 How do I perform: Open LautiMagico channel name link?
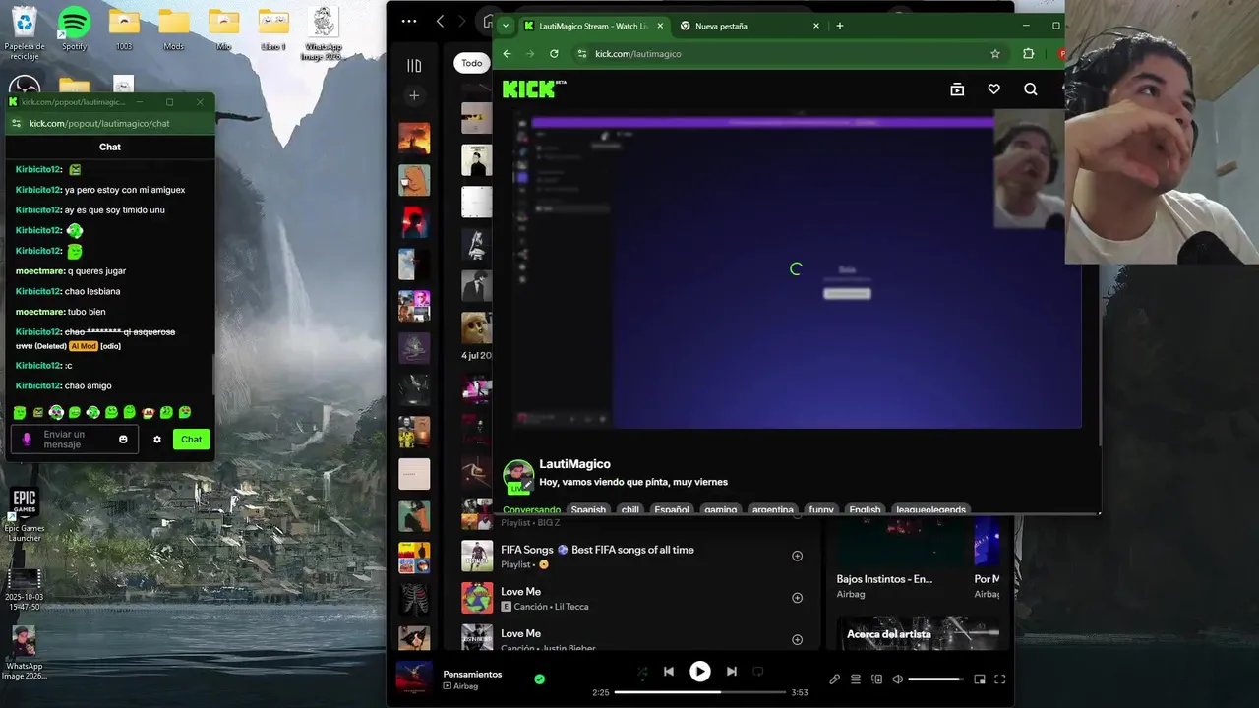tap(574, 464)
